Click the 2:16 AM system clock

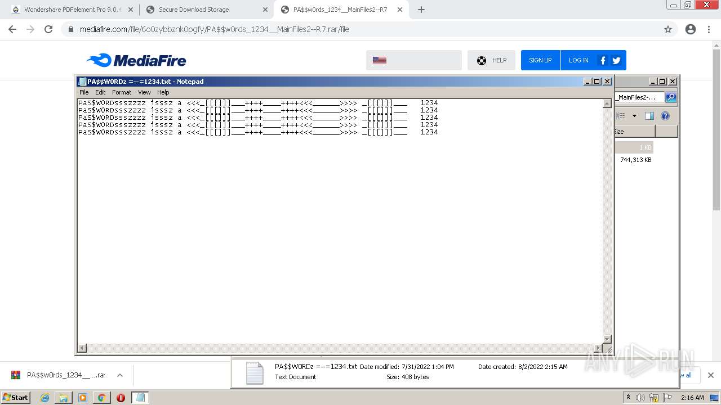coord(692,398)
